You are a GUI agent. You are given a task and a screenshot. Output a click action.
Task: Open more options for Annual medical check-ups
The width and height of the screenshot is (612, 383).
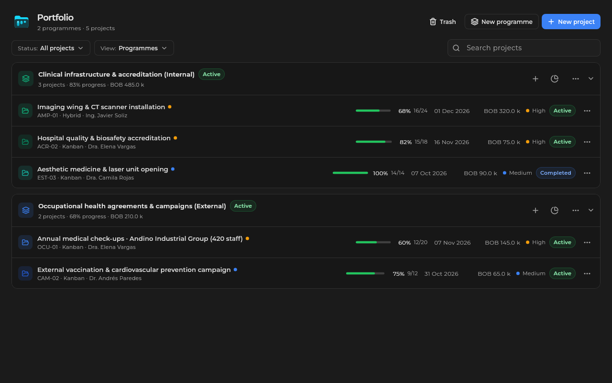point(587,242)
